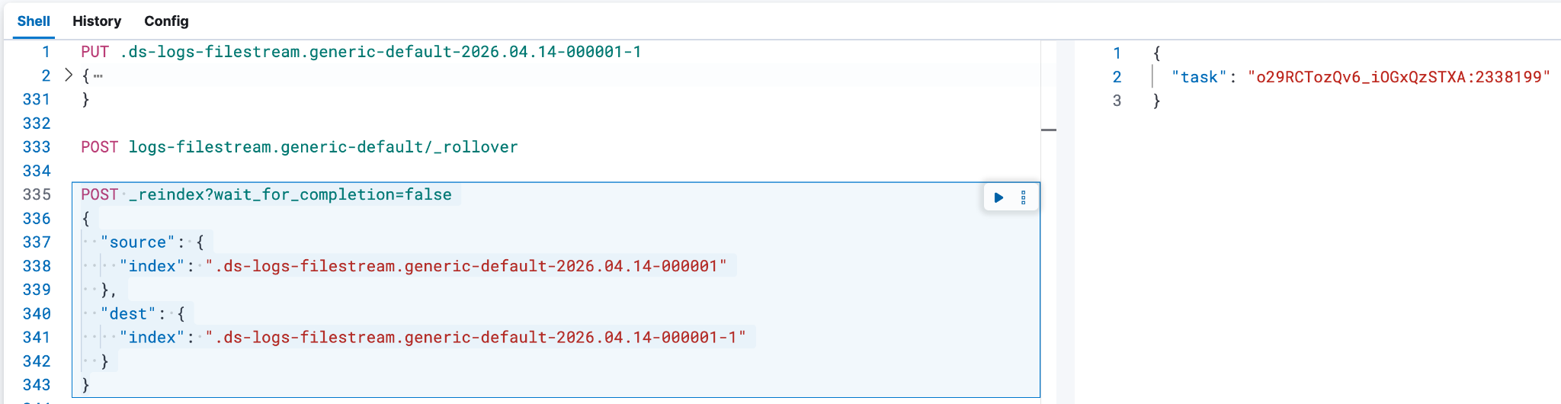Switch to the History tab

tap(97, 21)
